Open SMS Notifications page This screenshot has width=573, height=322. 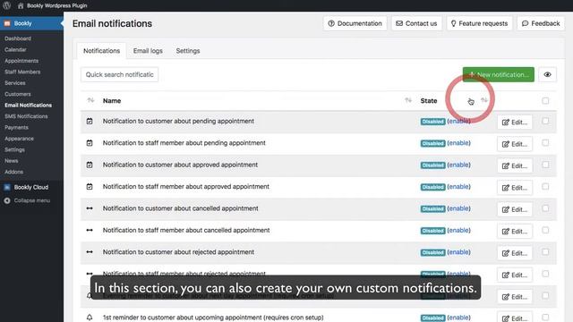[26, 116]
